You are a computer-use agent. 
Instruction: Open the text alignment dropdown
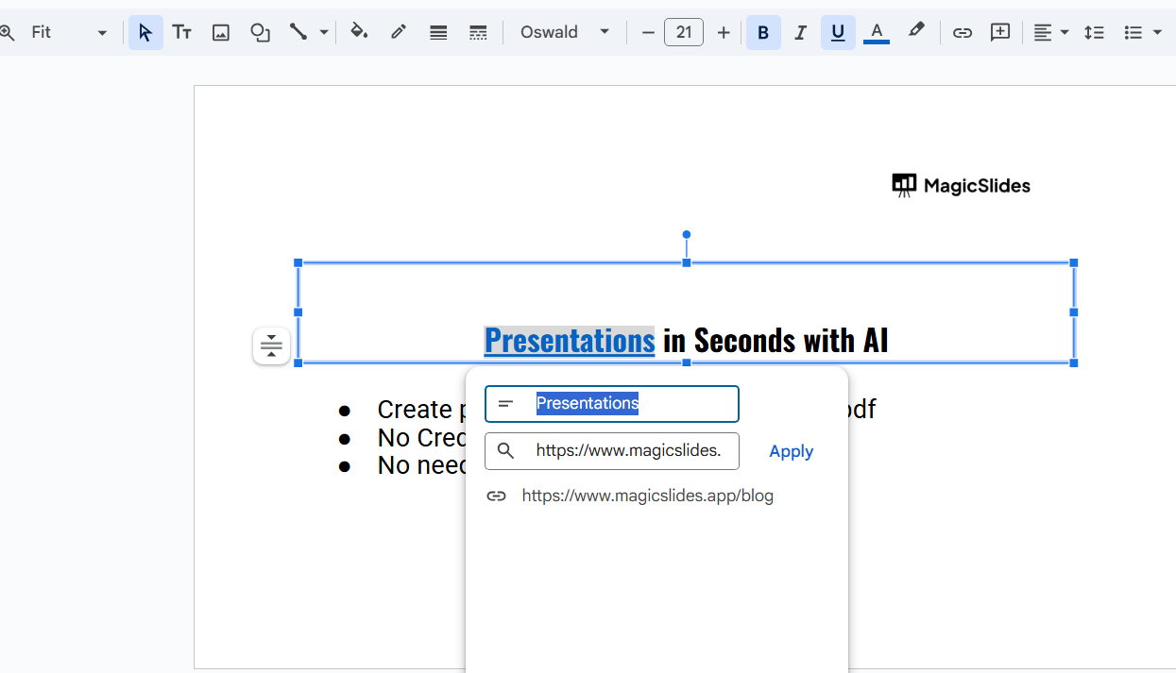pyautogui.click(x=1050, y=33)
